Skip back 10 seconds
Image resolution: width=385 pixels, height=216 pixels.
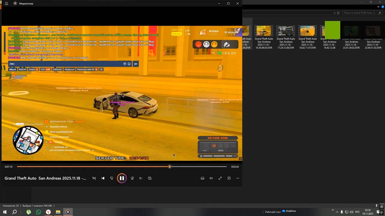[x=112, y=178]
